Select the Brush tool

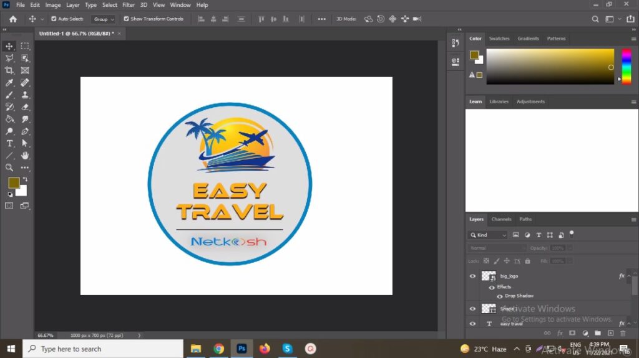pos(9,95)
